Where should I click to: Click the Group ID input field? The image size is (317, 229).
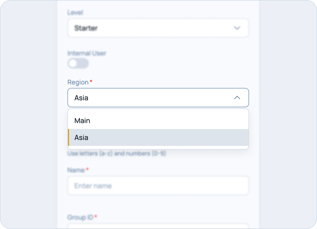coord(158,226)
